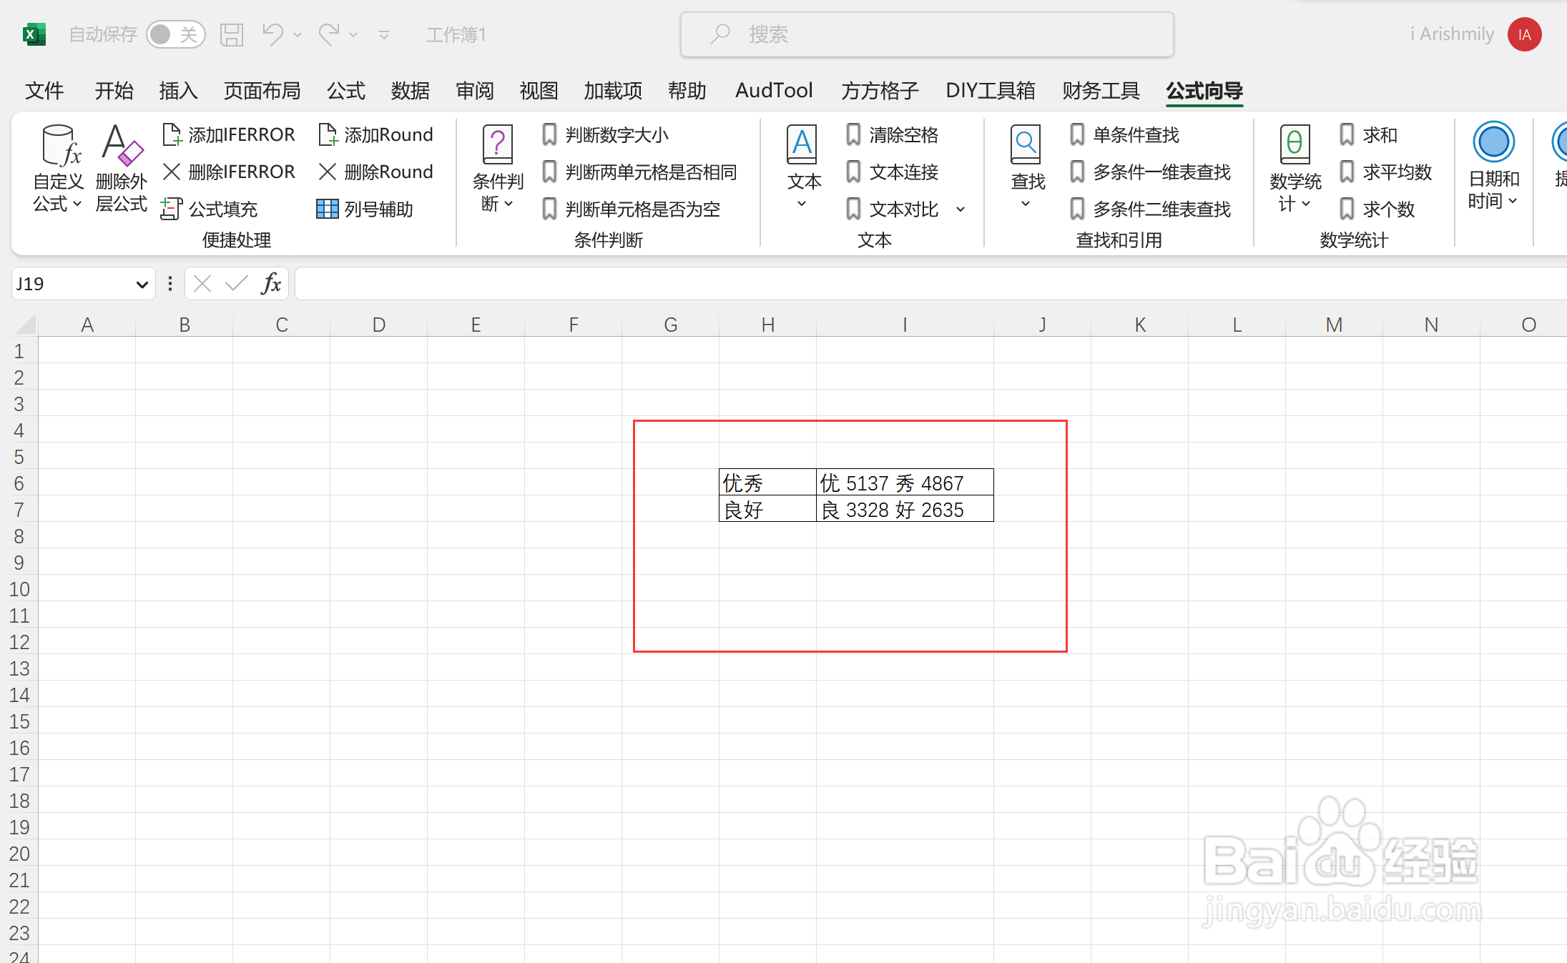Click 删除Round button

click(x=376, y=172)
